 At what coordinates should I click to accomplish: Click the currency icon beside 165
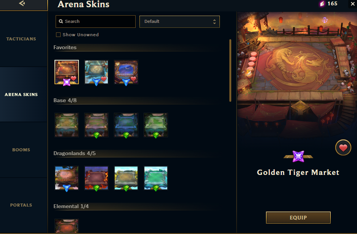[322, 4]
